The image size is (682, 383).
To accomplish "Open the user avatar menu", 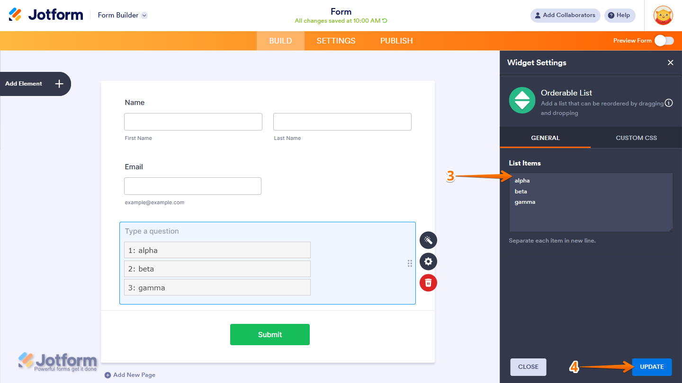I will coord(663,15).
